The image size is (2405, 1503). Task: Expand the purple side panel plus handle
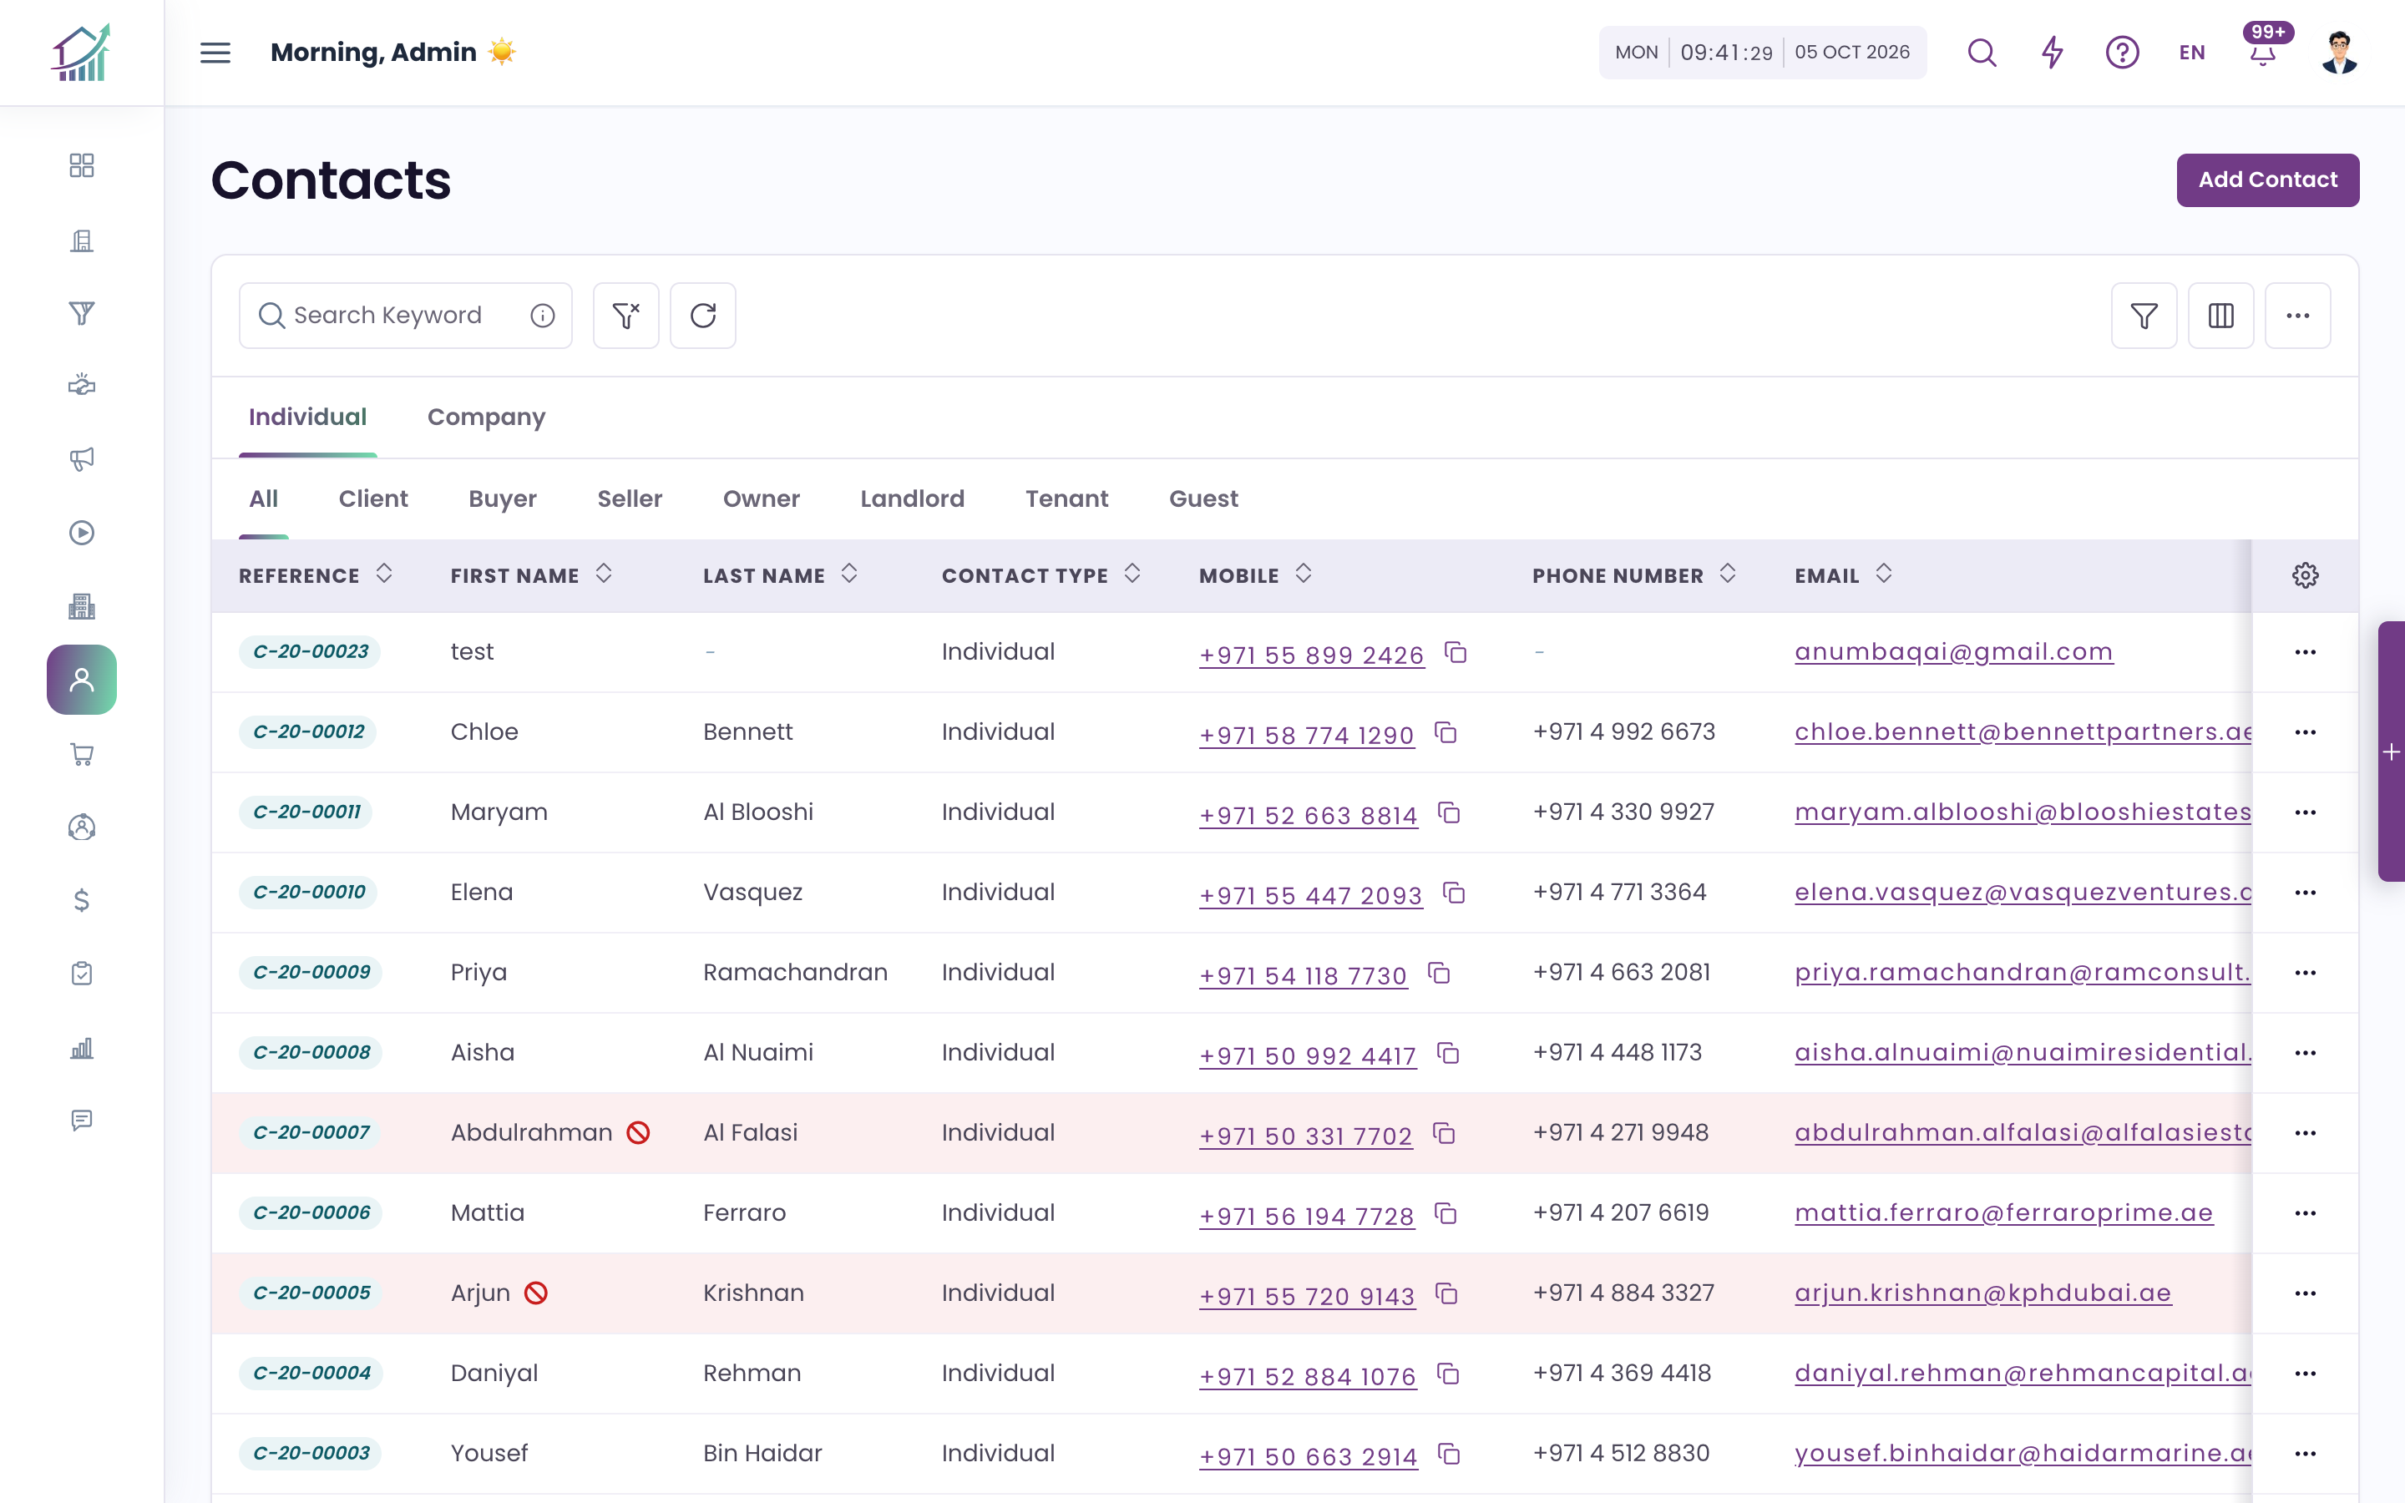click(2391, 751)
